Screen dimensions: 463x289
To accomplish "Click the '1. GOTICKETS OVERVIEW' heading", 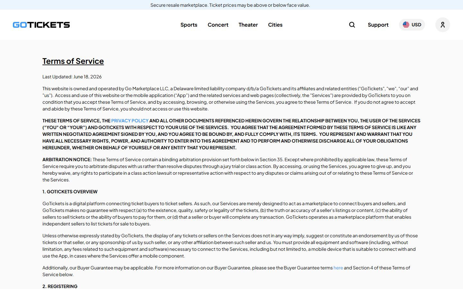I will point(70,192).
